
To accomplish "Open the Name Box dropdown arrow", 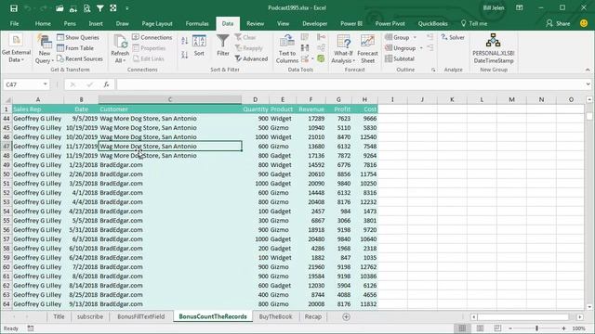I will pos(46,84).
